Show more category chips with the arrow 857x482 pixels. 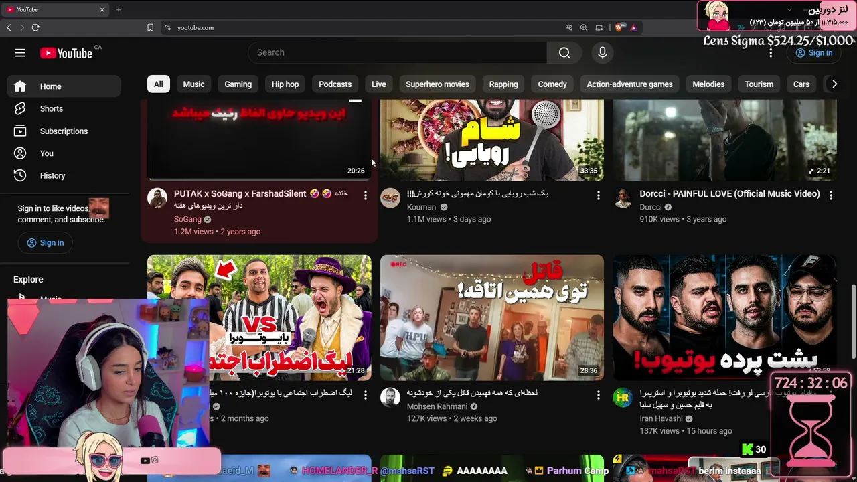point(834,84)
